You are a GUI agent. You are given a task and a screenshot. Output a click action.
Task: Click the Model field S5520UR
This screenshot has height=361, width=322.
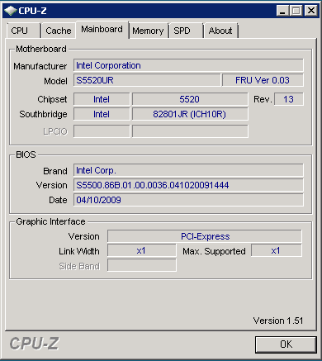[x=147, y=80]
